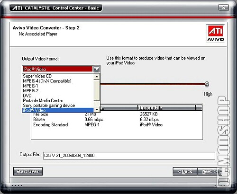Click the Bitrate row label
This screenshot has height=194, width=237.
pos(39,119)
